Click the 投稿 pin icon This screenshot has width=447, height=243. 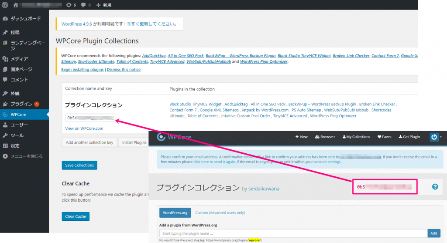click(x=5, y=32)
